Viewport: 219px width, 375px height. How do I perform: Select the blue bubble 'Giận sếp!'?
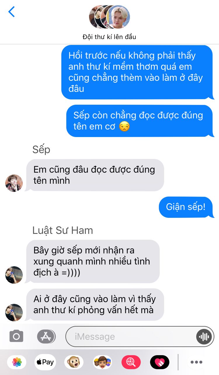click(187, 207)
